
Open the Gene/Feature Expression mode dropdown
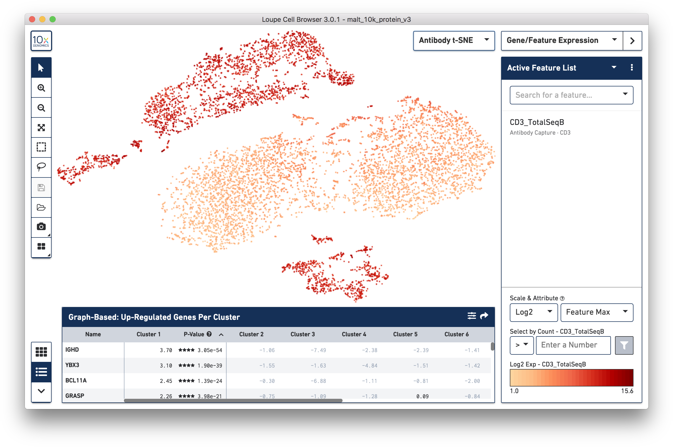click(x=562, y=41)
